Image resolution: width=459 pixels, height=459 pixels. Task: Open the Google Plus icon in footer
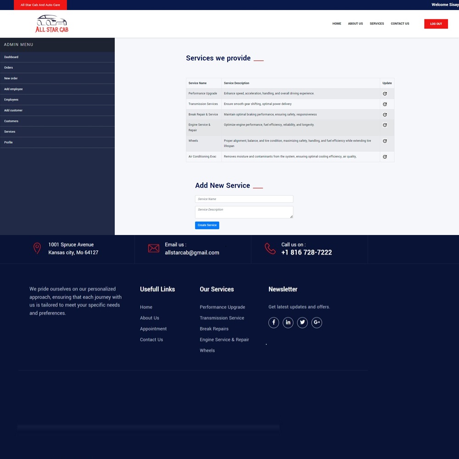[x=317, y=323]
